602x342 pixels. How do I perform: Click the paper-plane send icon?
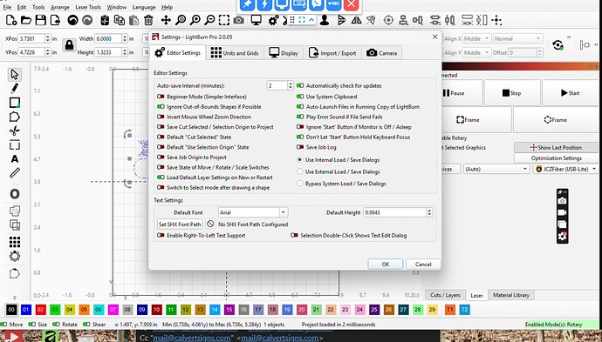(371, 20)
